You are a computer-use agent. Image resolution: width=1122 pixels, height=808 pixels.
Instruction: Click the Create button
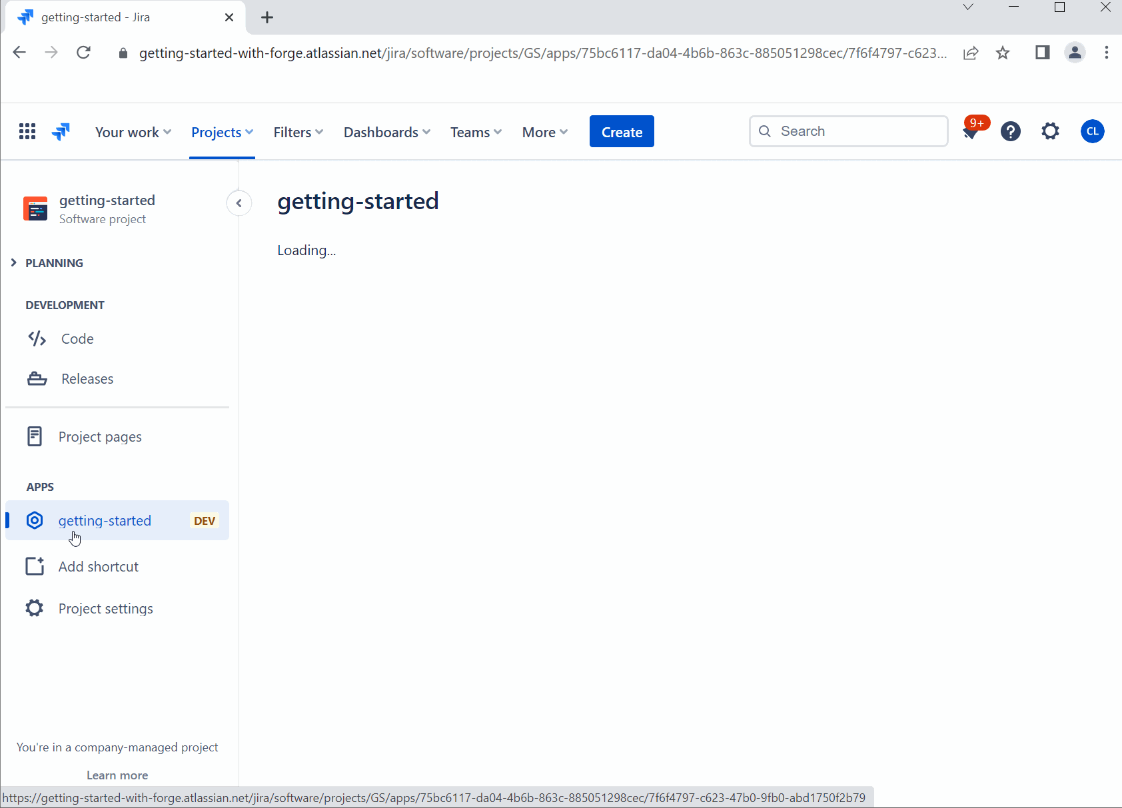point(621,131)
